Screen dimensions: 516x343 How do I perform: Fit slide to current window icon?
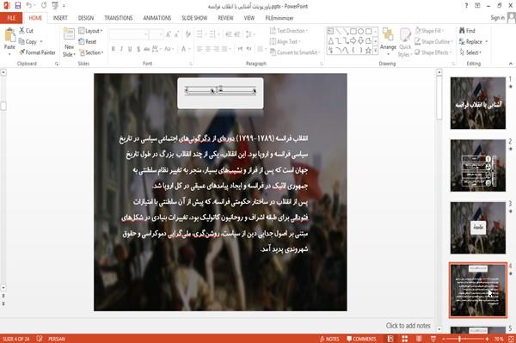(x=511, y=339)
